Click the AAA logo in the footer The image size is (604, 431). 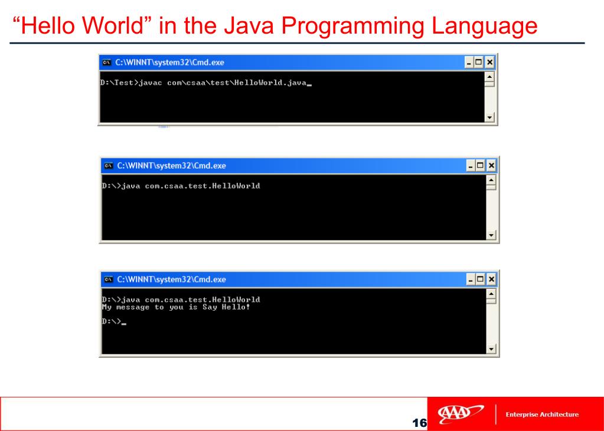461,414
